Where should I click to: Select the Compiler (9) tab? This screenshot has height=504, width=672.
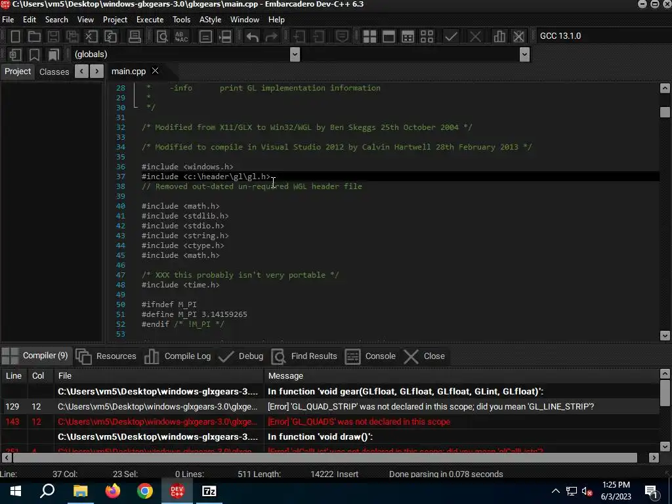(x=35, y=356)
